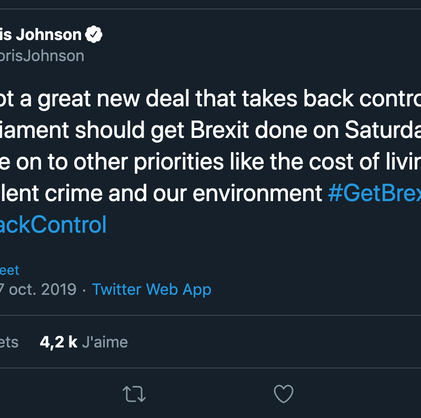Click the 7 oct. 2019 timestamp
The width and height of the screenshot is (421, 418).
tap(38, 290)
